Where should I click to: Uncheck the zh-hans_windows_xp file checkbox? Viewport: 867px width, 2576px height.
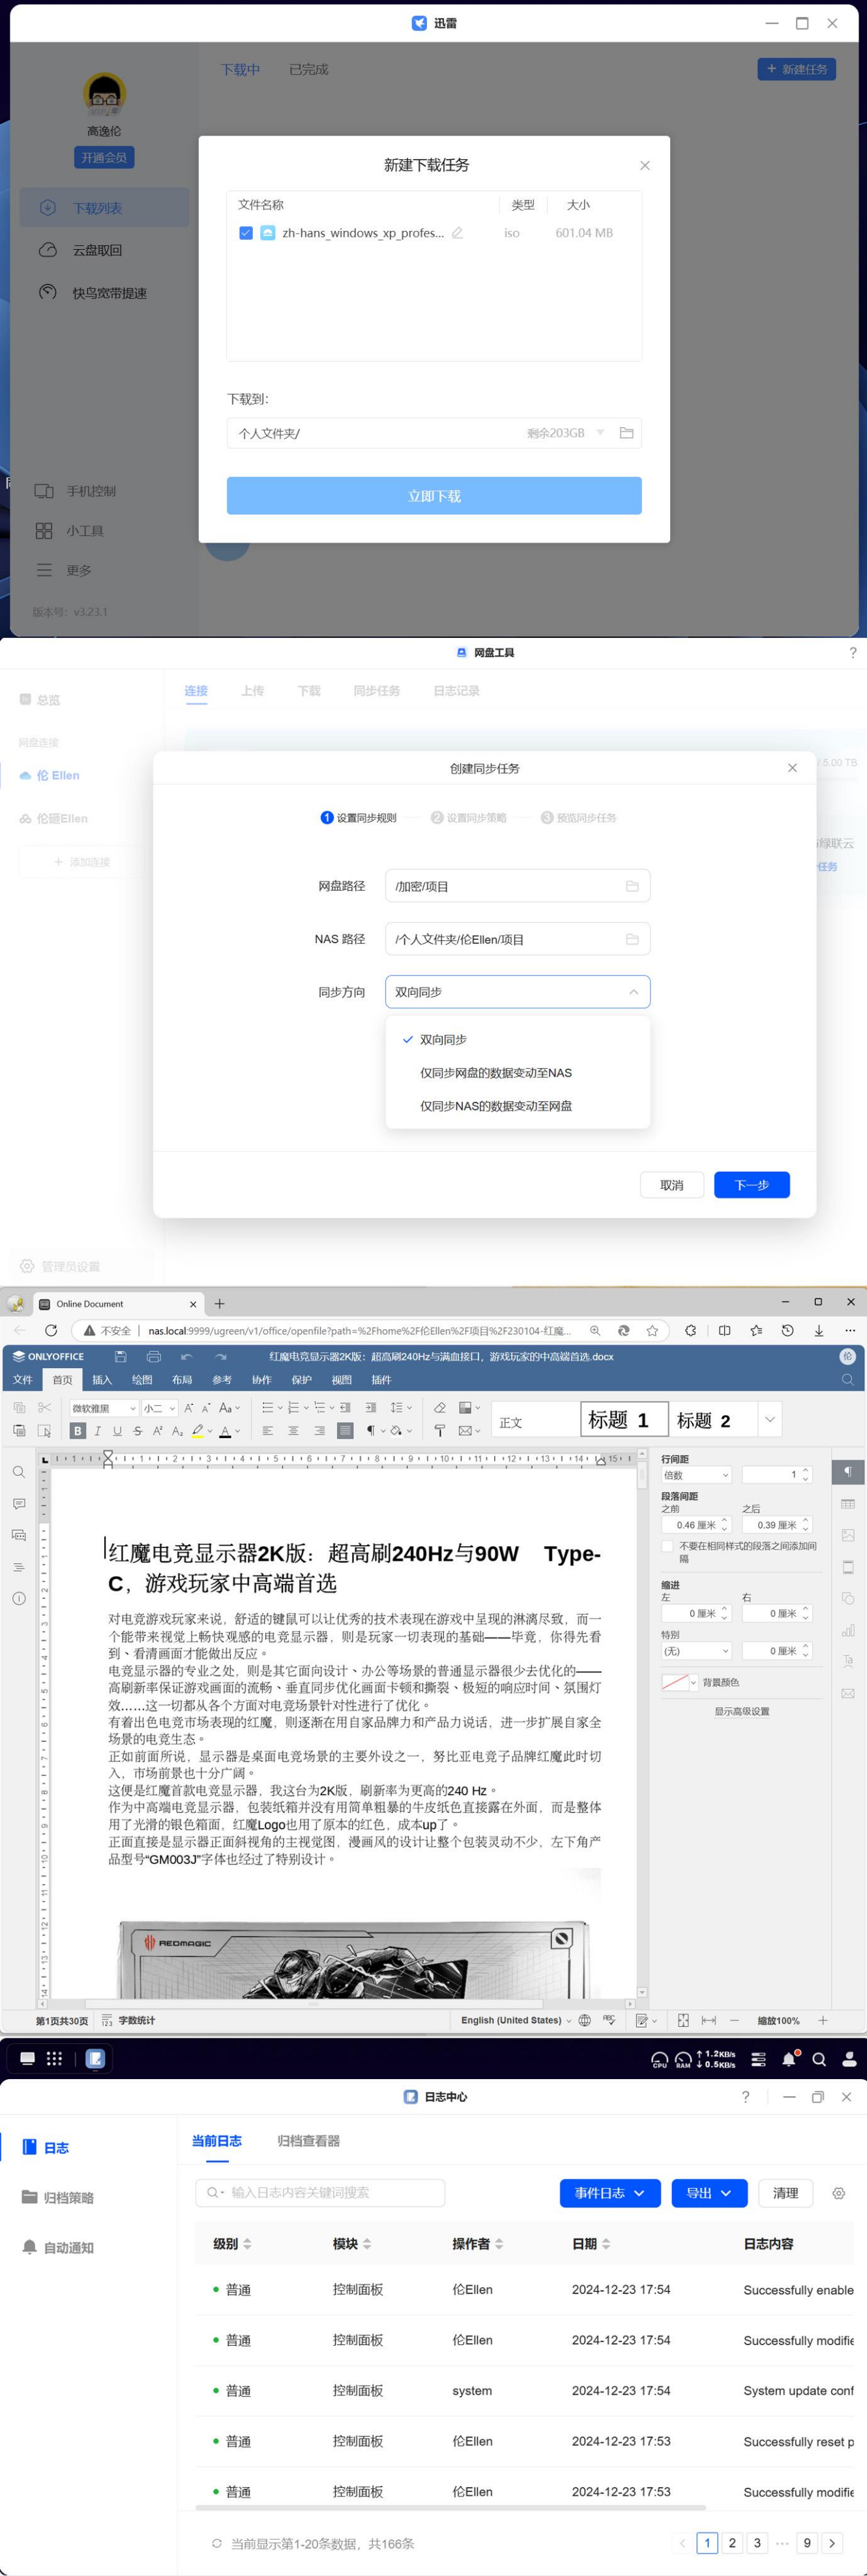246,233
